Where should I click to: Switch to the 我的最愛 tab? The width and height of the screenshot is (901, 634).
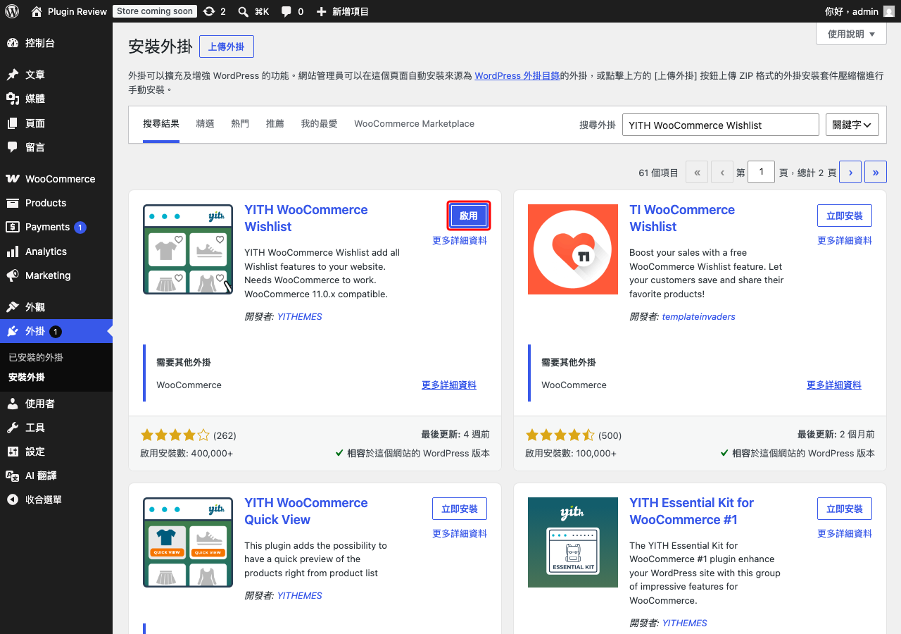tap(319, 124)
